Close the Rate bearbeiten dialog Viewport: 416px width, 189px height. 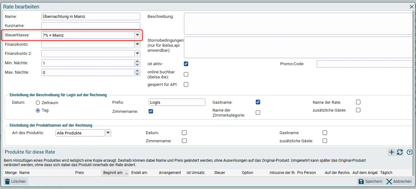click(412, 6)
